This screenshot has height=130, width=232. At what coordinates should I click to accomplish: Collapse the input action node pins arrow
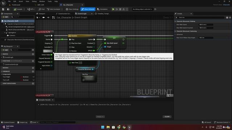[x=41, y=69]
